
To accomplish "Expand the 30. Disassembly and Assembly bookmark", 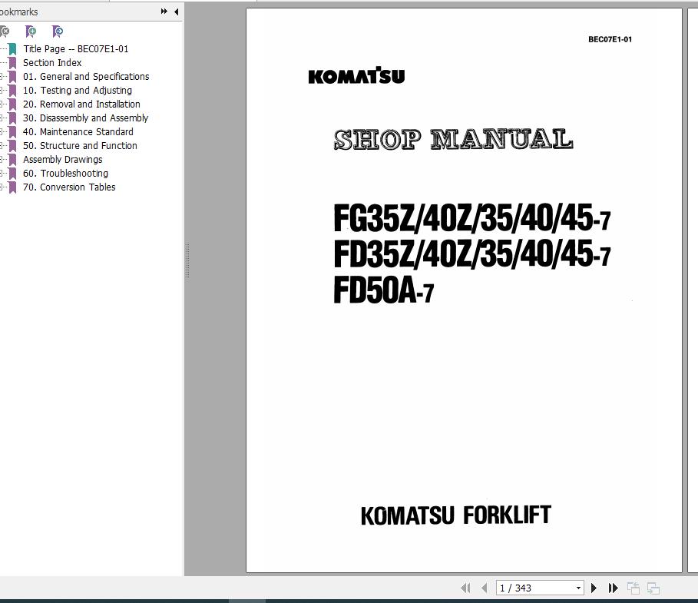I will click(3, 118).
